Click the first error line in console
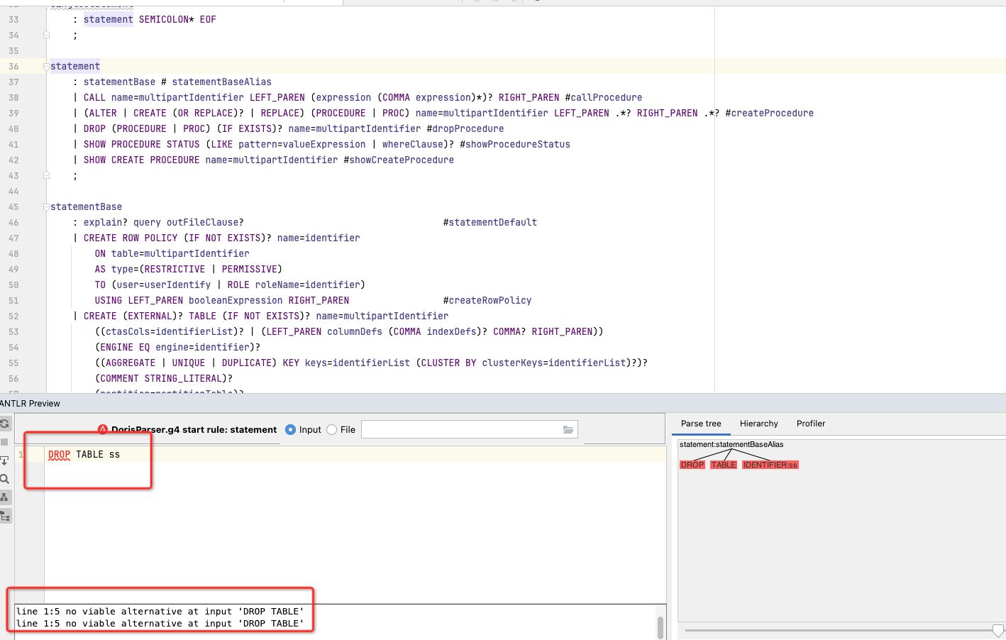Viewport: 1006px width, 640px height. click(160, 611)
